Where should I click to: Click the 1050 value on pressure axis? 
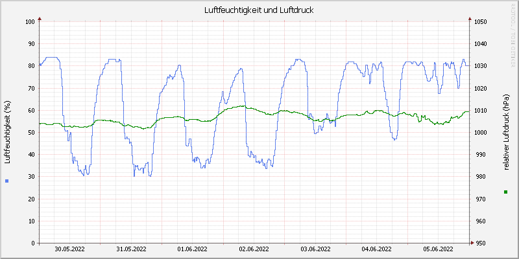(481, 22)
